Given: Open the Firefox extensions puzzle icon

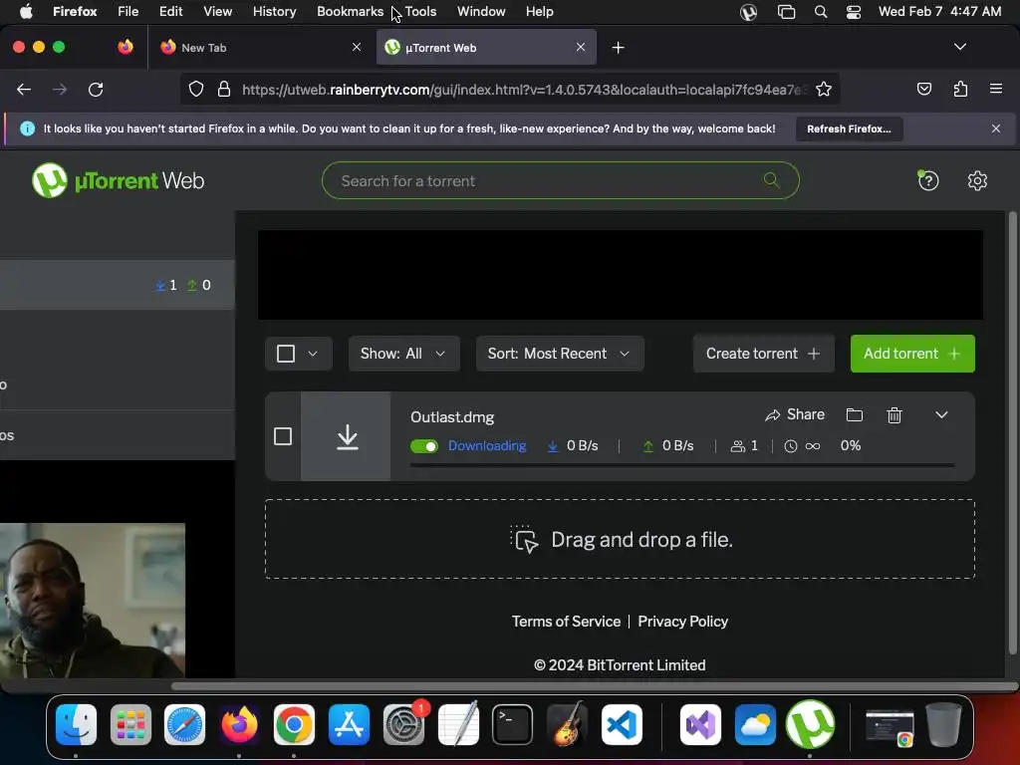Looking at the screenshot, I should click(x=960, y=89).
